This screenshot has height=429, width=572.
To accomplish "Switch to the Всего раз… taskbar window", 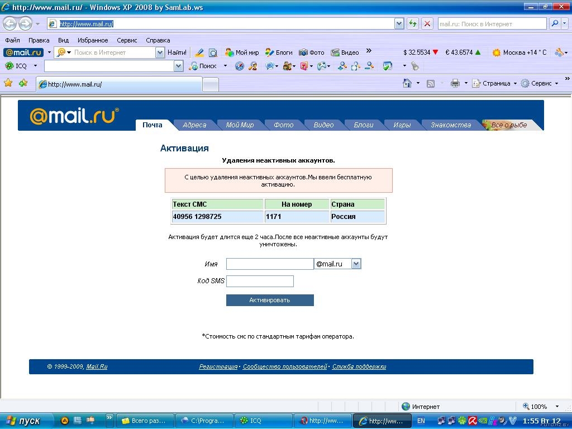I will point(145,421).
